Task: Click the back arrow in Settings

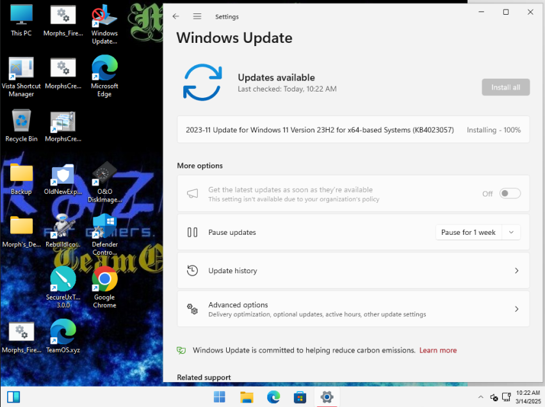Action: pyautogui.click(x=176, y=17)
